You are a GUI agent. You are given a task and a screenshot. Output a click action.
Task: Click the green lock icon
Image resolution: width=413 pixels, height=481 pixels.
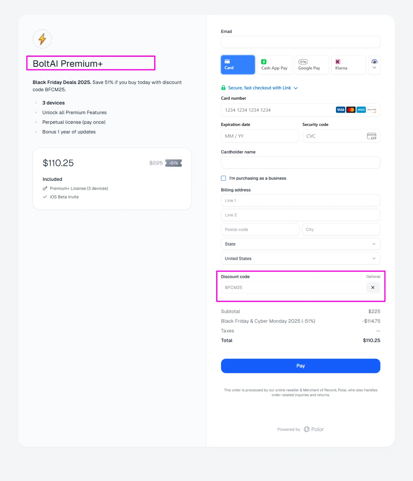coord(224,88)
